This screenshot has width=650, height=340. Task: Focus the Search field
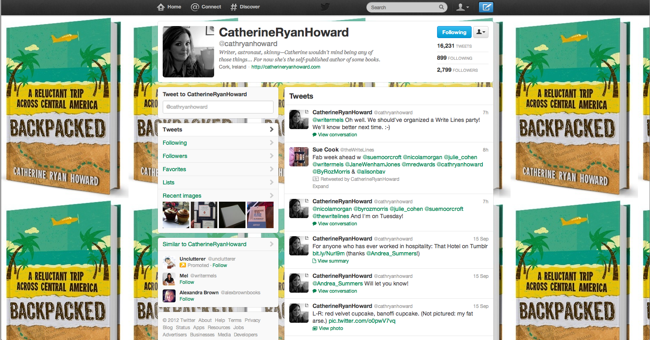pyautogui.click(x=407, y=7)
